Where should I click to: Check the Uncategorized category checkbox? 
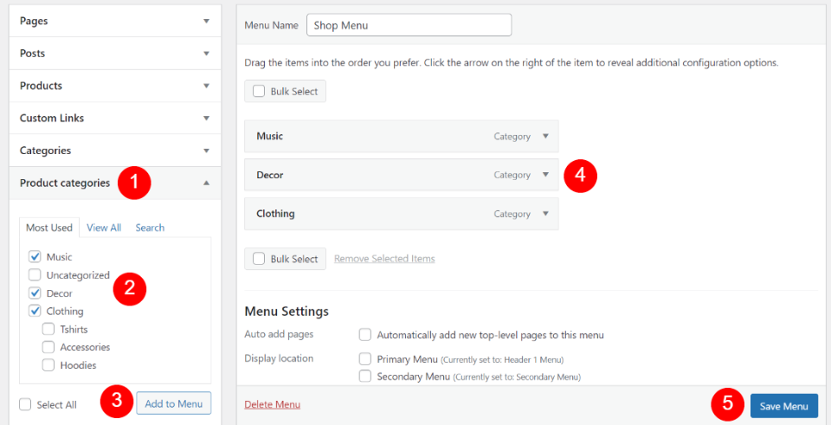click(x=35, y=275)
